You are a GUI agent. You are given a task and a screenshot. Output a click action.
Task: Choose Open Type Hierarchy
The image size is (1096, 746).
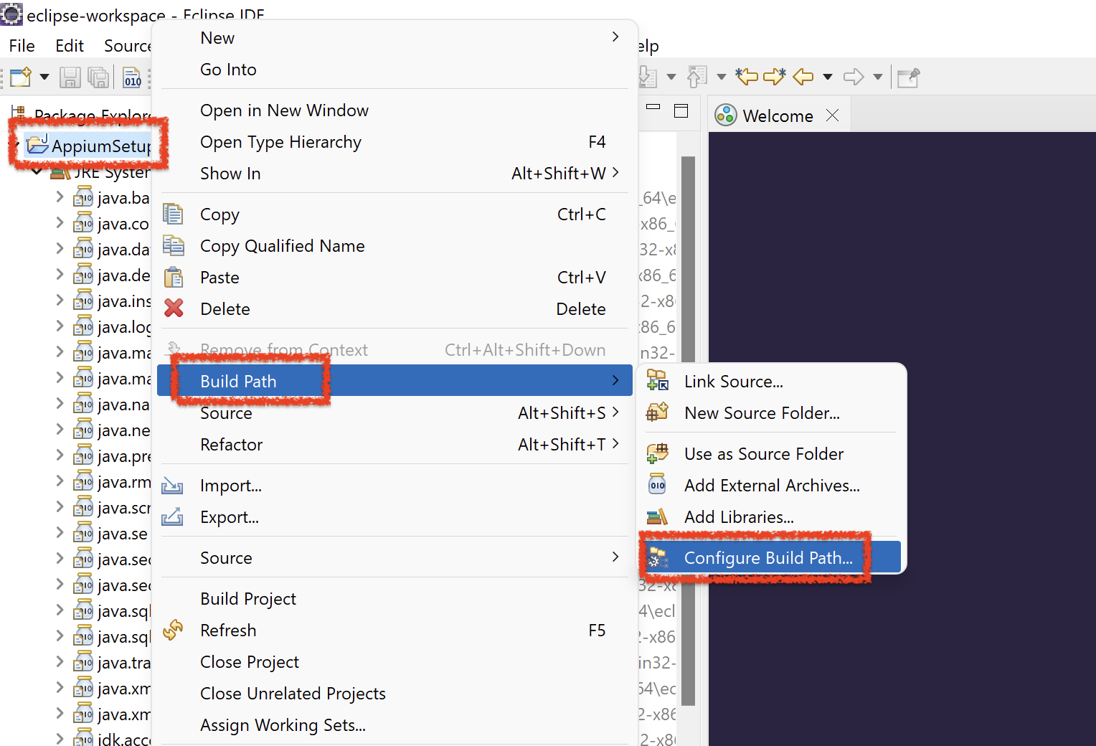pos(395,142)
